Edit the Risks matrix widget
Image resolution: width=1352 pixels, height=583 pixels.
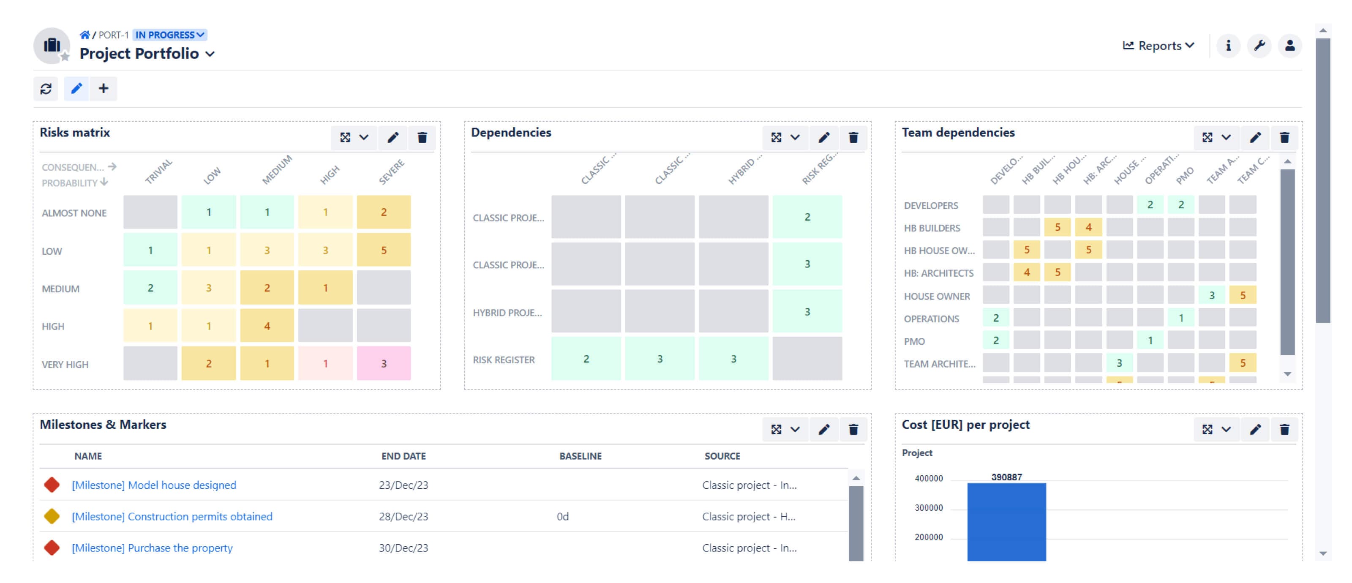pos(393,137)
